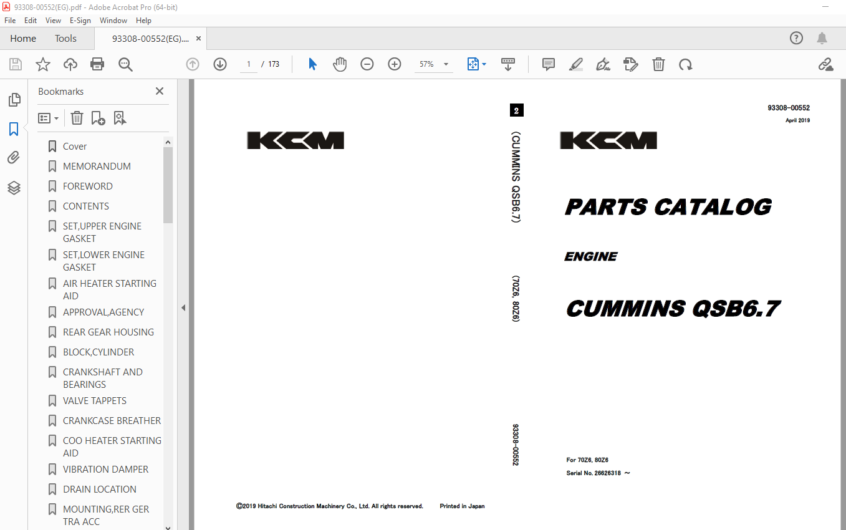Zoom in with the plus button
846x530 pixels.
click(395, 64)
